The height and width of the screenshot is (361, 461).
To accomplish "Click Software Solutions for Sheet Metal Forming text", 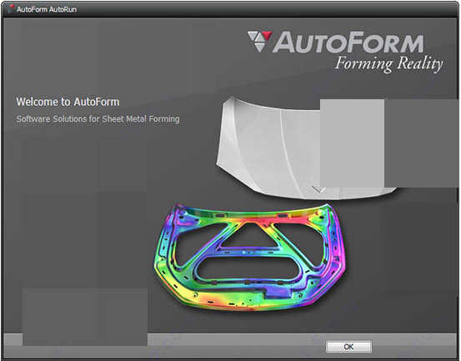I will (x=98, y=119).
